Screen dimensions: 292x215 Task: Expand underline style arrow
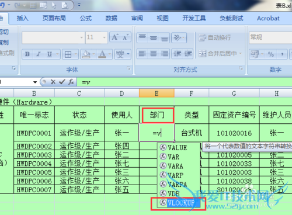click(57, 54)
